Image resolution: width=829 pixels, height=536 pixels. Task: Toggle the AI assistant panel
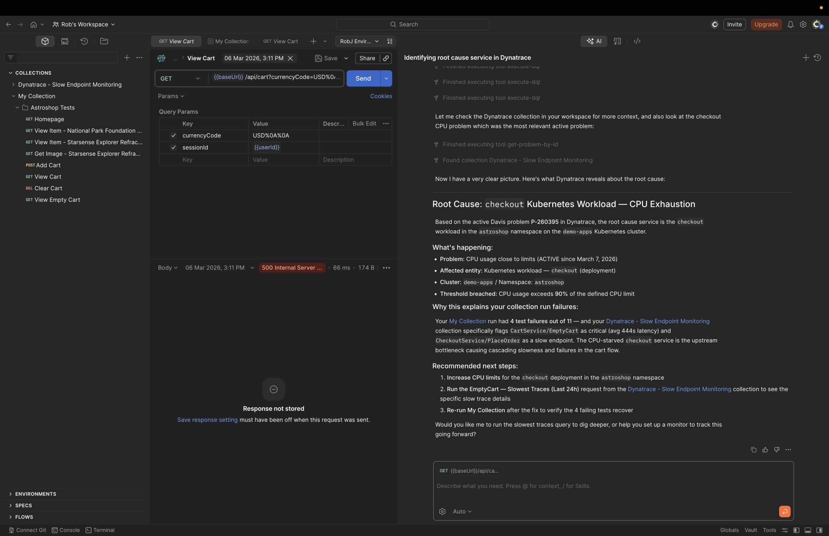click(x=594, y=41)
